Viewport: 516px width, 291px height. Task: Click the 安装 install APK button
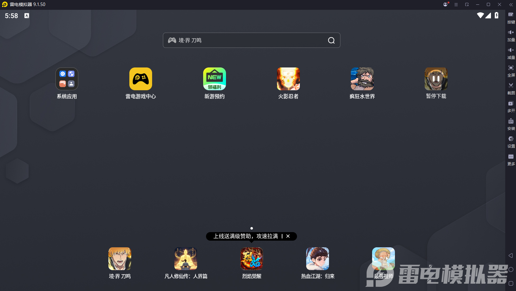[511, 124]
